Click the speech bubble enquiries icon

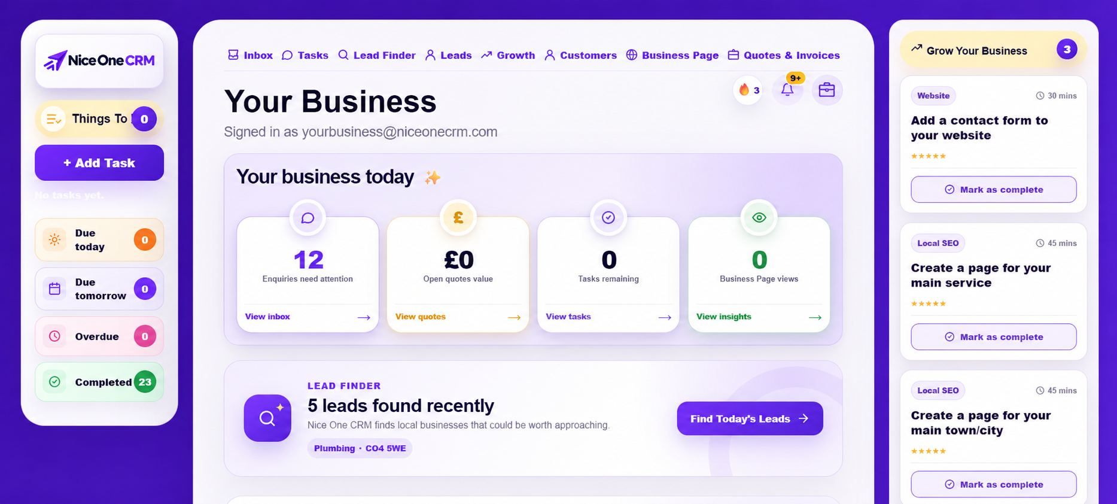coord(308,218)
